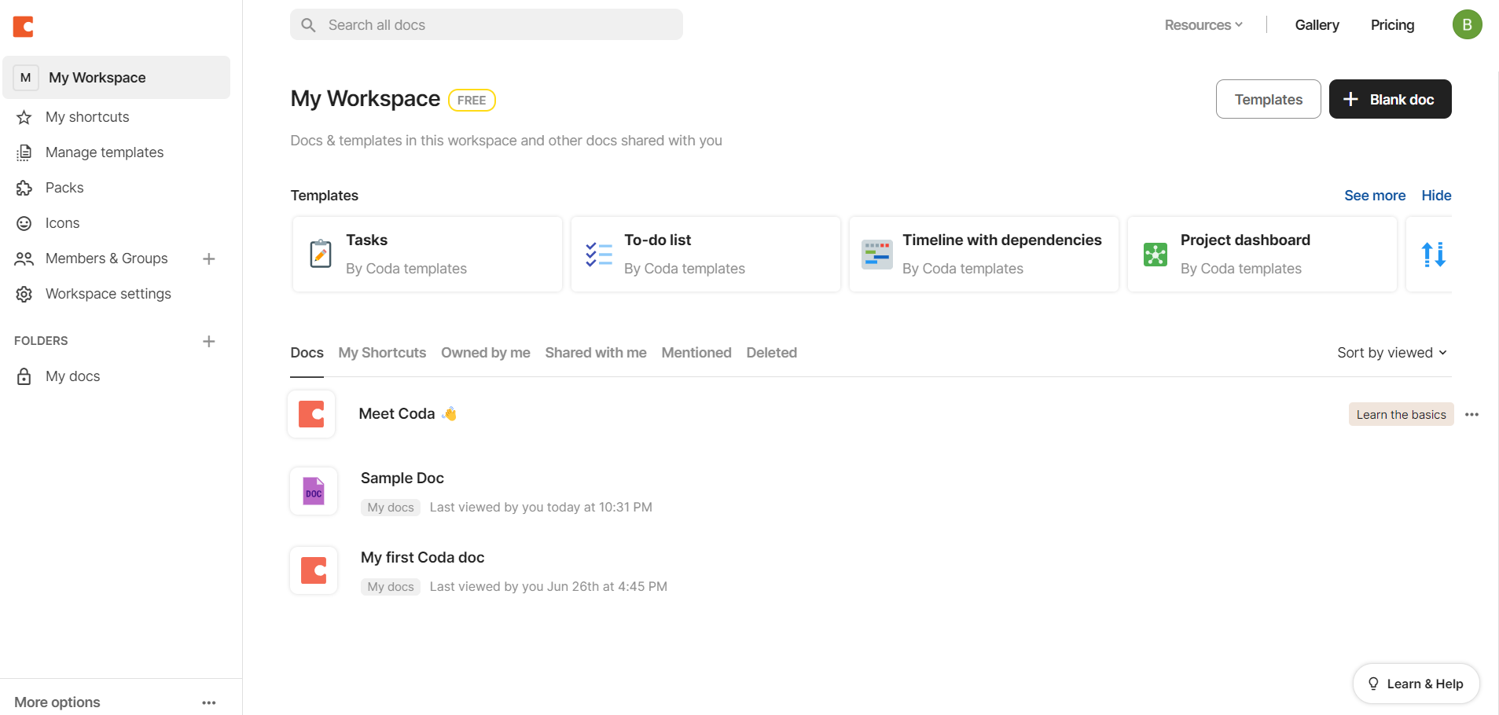Screen dimensions: 1499x715
Task: Click the Icons smiley face icon
Action: (24, 223)
